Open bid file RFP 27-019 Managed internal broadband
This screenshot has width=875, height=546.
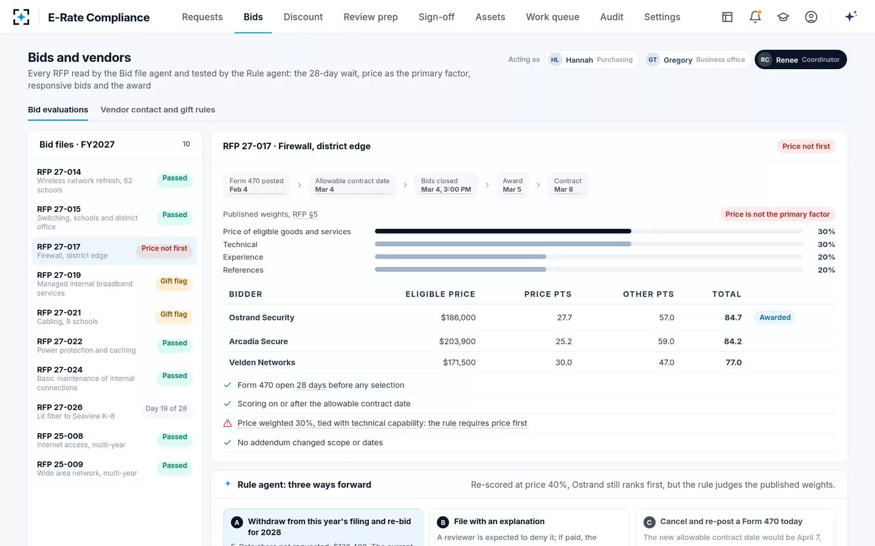click(x=115, y=284)
